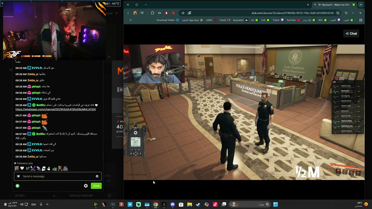The width and height of the screenshot is (372, 209).
Task: Open the emoji picker in the message box
Action: click(97, 176)
